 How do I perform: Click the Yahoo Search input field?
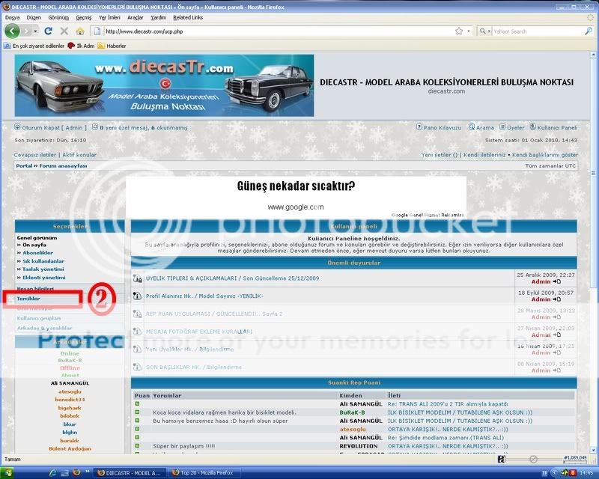(x=538, y=31)
